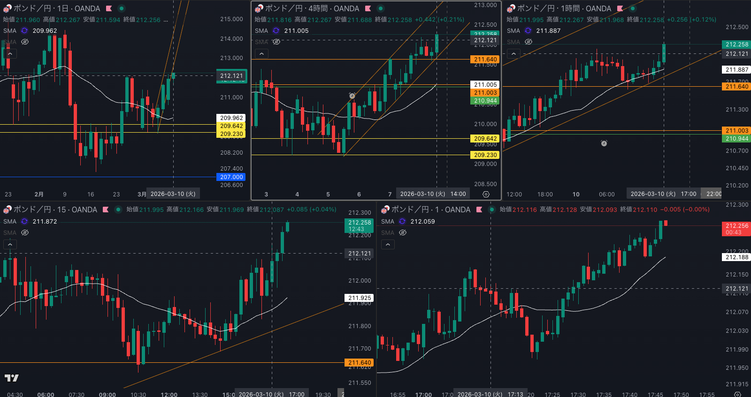Open chart settings gear on the 4時間 chart
Viewport: 751px width, 397px height.
coord(486,194)
